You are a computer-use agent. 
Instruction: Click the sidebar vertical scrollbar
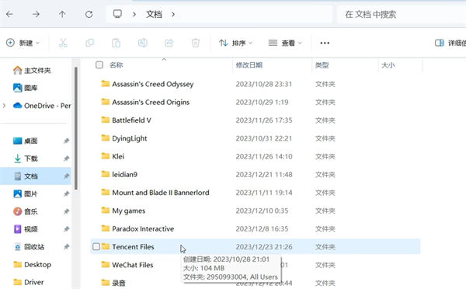coord(76,128)
